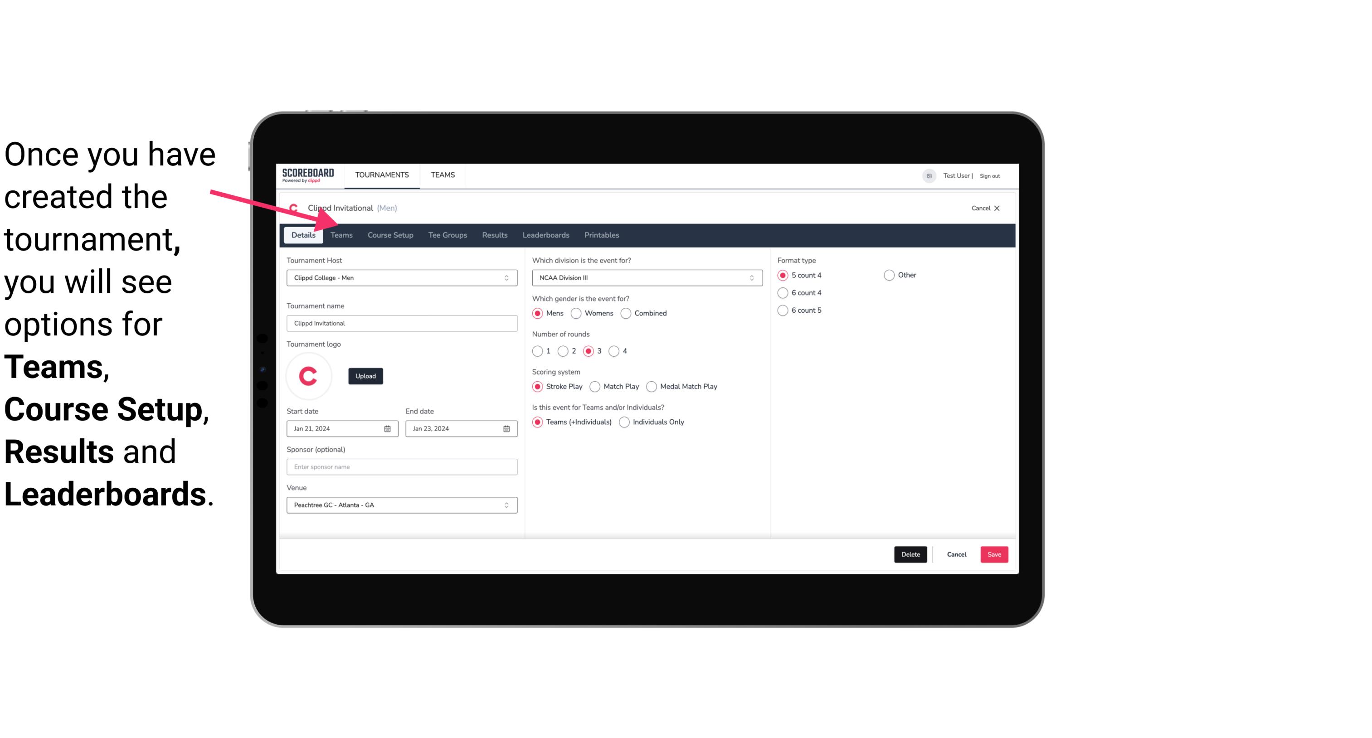This screenshot has height=738, width=1372.
Task: Click the Tournament name input field
Action: [x=402, y=323]
